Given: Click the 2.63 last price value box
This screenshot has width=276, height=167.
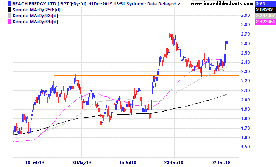Looking at the screenshot, I should tap(265, 4).
